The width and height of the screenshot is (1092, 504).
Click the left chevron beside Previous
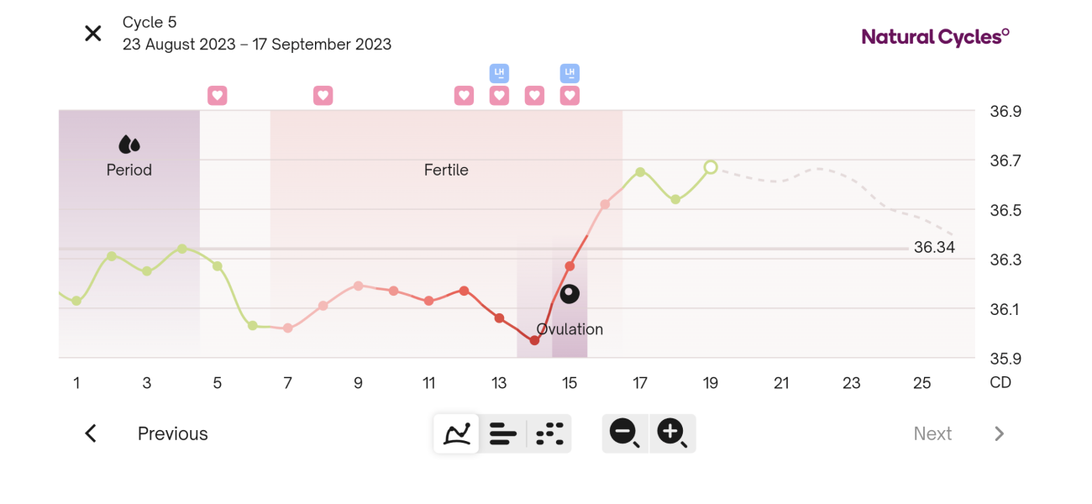[x=90, y=433]
